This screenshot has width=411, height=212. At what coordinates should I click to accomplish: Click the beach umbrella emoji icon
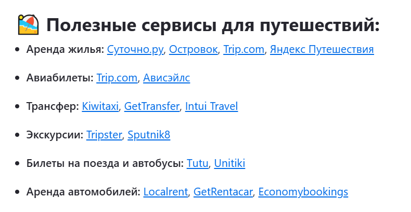click(x=28, y=25)
